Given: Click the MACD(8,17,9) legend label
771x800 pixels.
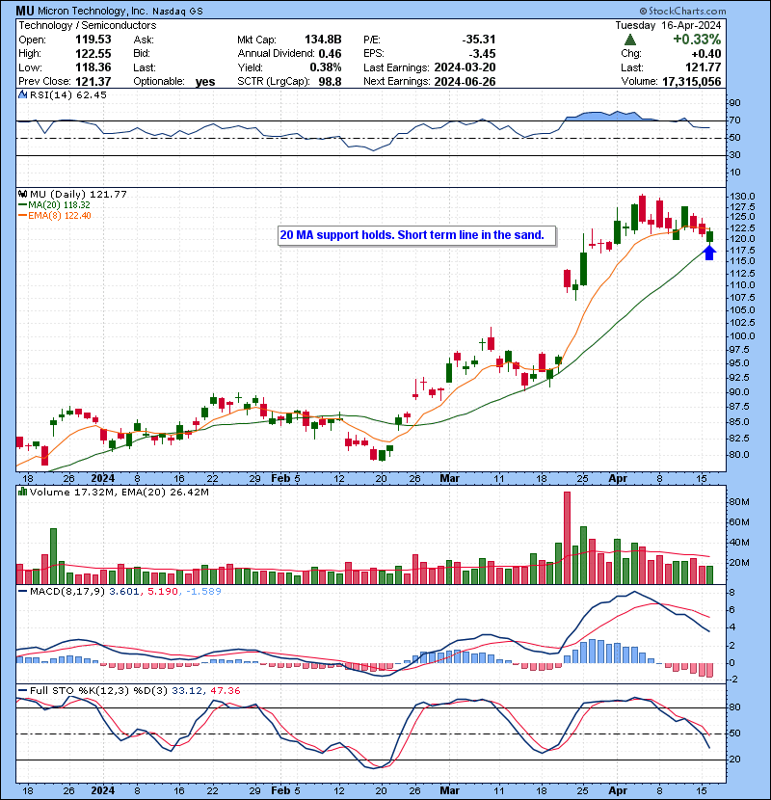Looking at the screenshot, I should (67, 591).
